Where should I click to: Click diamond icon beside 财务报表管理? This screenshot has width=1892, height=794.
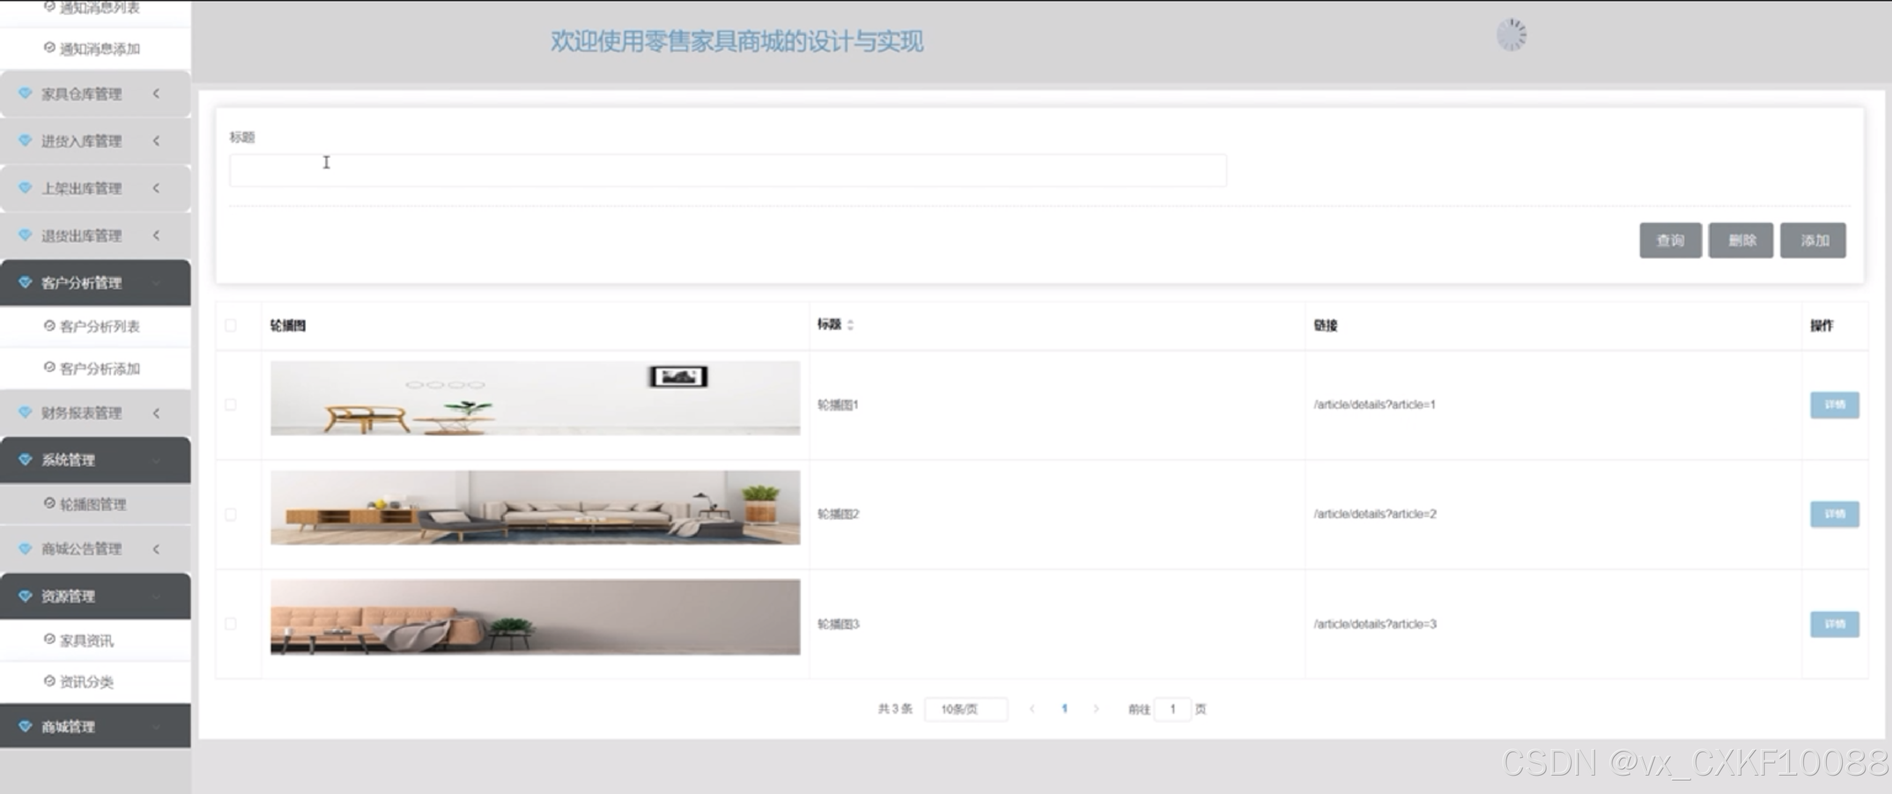[x=25, y=412]
